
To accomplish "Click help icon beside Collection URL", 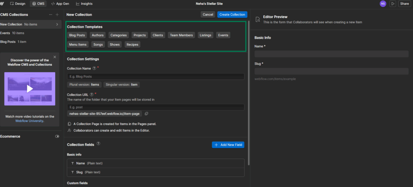I will pos(92,95).
